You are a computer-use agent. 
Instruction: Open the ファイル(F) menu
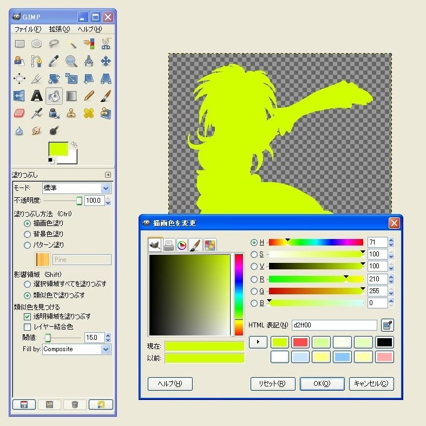click(28, 29)
